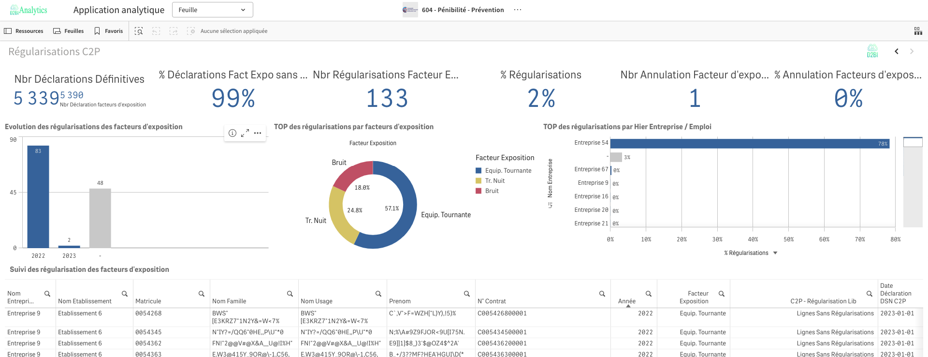Open the app title three-dot menu
Viewport: 928px width, 357px height.
(518, 10)
